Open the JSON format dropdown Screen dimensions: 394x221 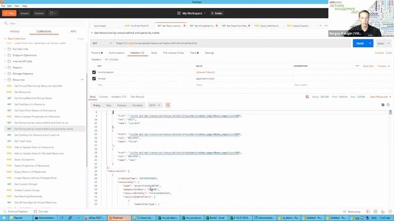155,105
